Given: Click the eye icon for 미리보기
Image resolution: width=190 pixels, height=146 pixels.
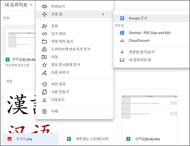Looking at the screenshot, I should point(44,7).
